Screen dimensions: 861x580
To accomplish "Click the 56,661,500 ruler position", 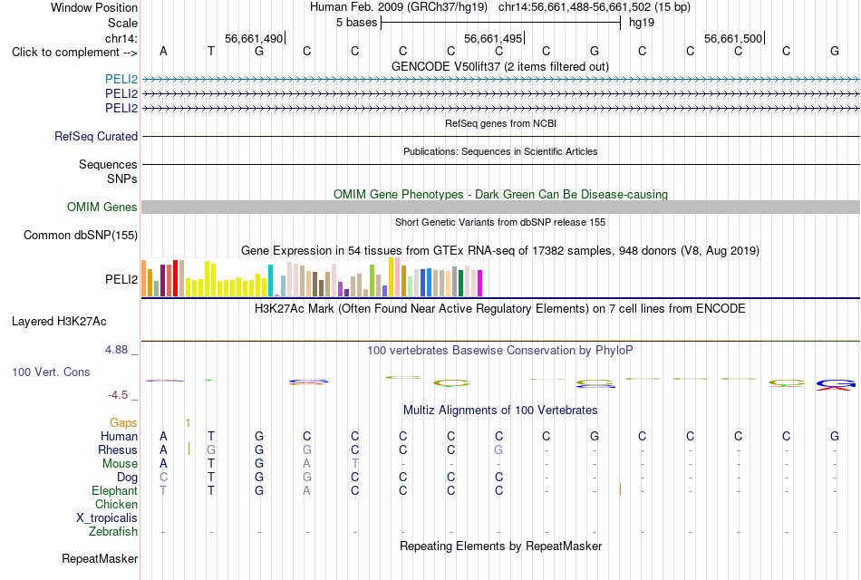I will 733,38.
